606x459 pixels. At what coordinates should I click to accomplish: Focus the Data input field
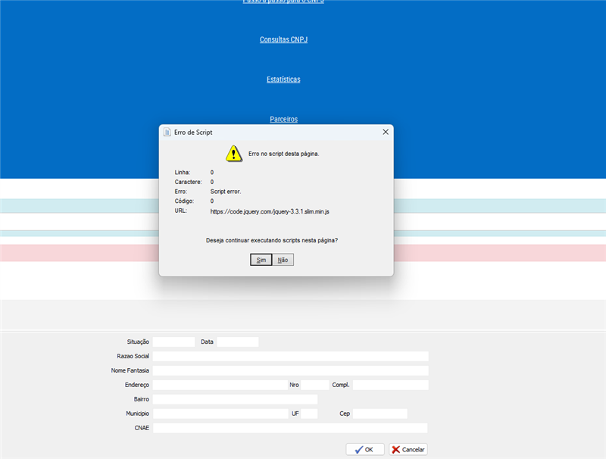click(x=237, y=342)
